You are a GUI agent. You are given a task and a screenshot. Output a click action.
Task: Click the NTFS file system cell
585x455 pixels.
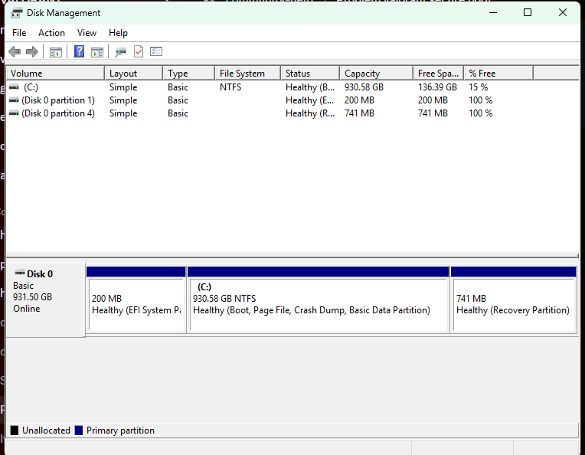coord(230,87)
